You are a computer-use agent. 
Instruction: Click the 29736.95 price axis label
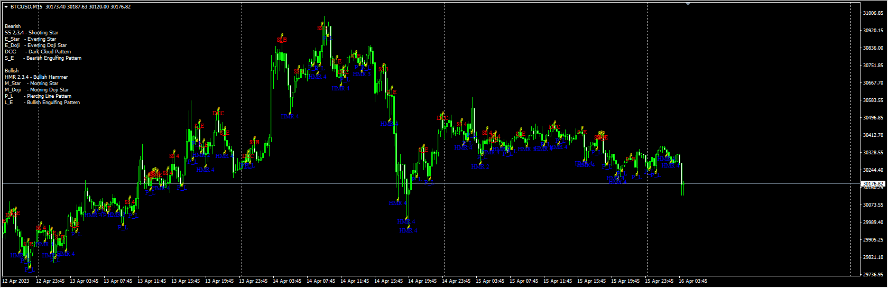[873, 275]
